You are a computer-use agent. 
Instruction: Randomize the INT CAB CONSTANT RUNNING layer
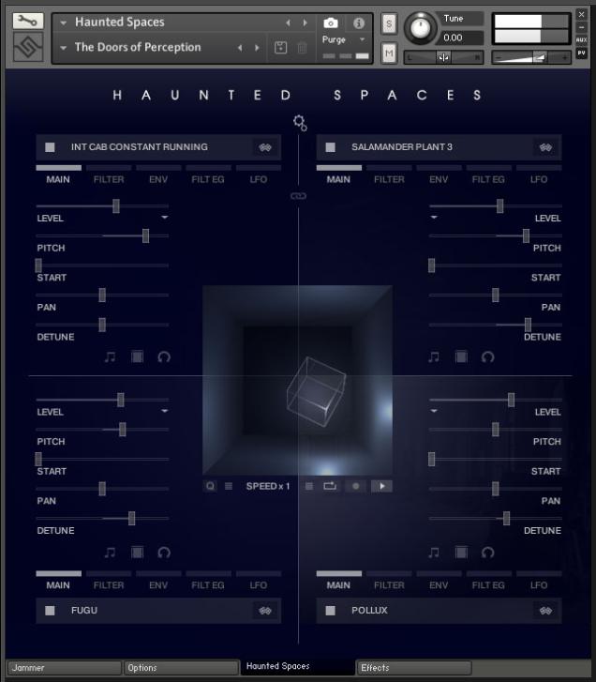coord(263,147)
